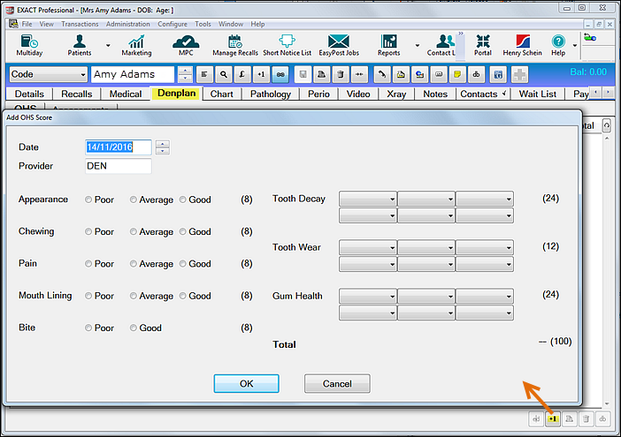Open middle Tooth Wear dropdown in bottom row
The image size is (621, 437).
point(426,264)
